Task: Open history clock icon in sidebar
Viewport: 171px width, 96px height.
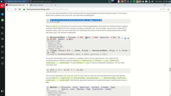Action: (2, 63)
